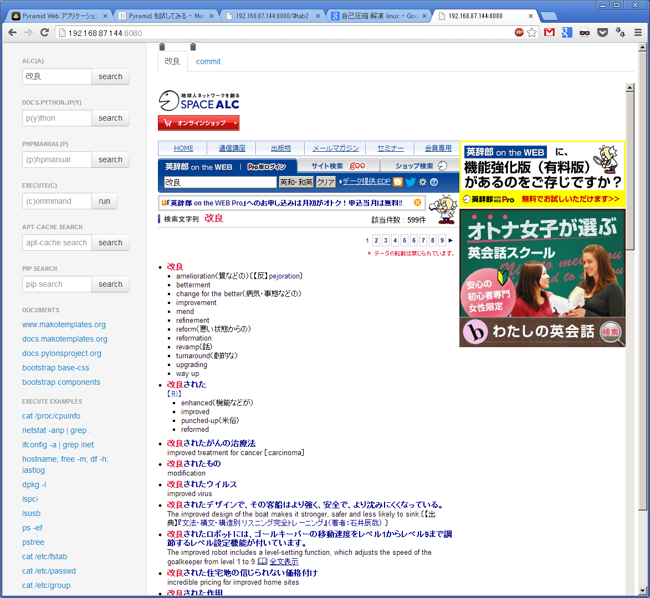Viewport: 650px width, 598px height.
Task: Go to results page 2
Action: (x=376, y=240)
